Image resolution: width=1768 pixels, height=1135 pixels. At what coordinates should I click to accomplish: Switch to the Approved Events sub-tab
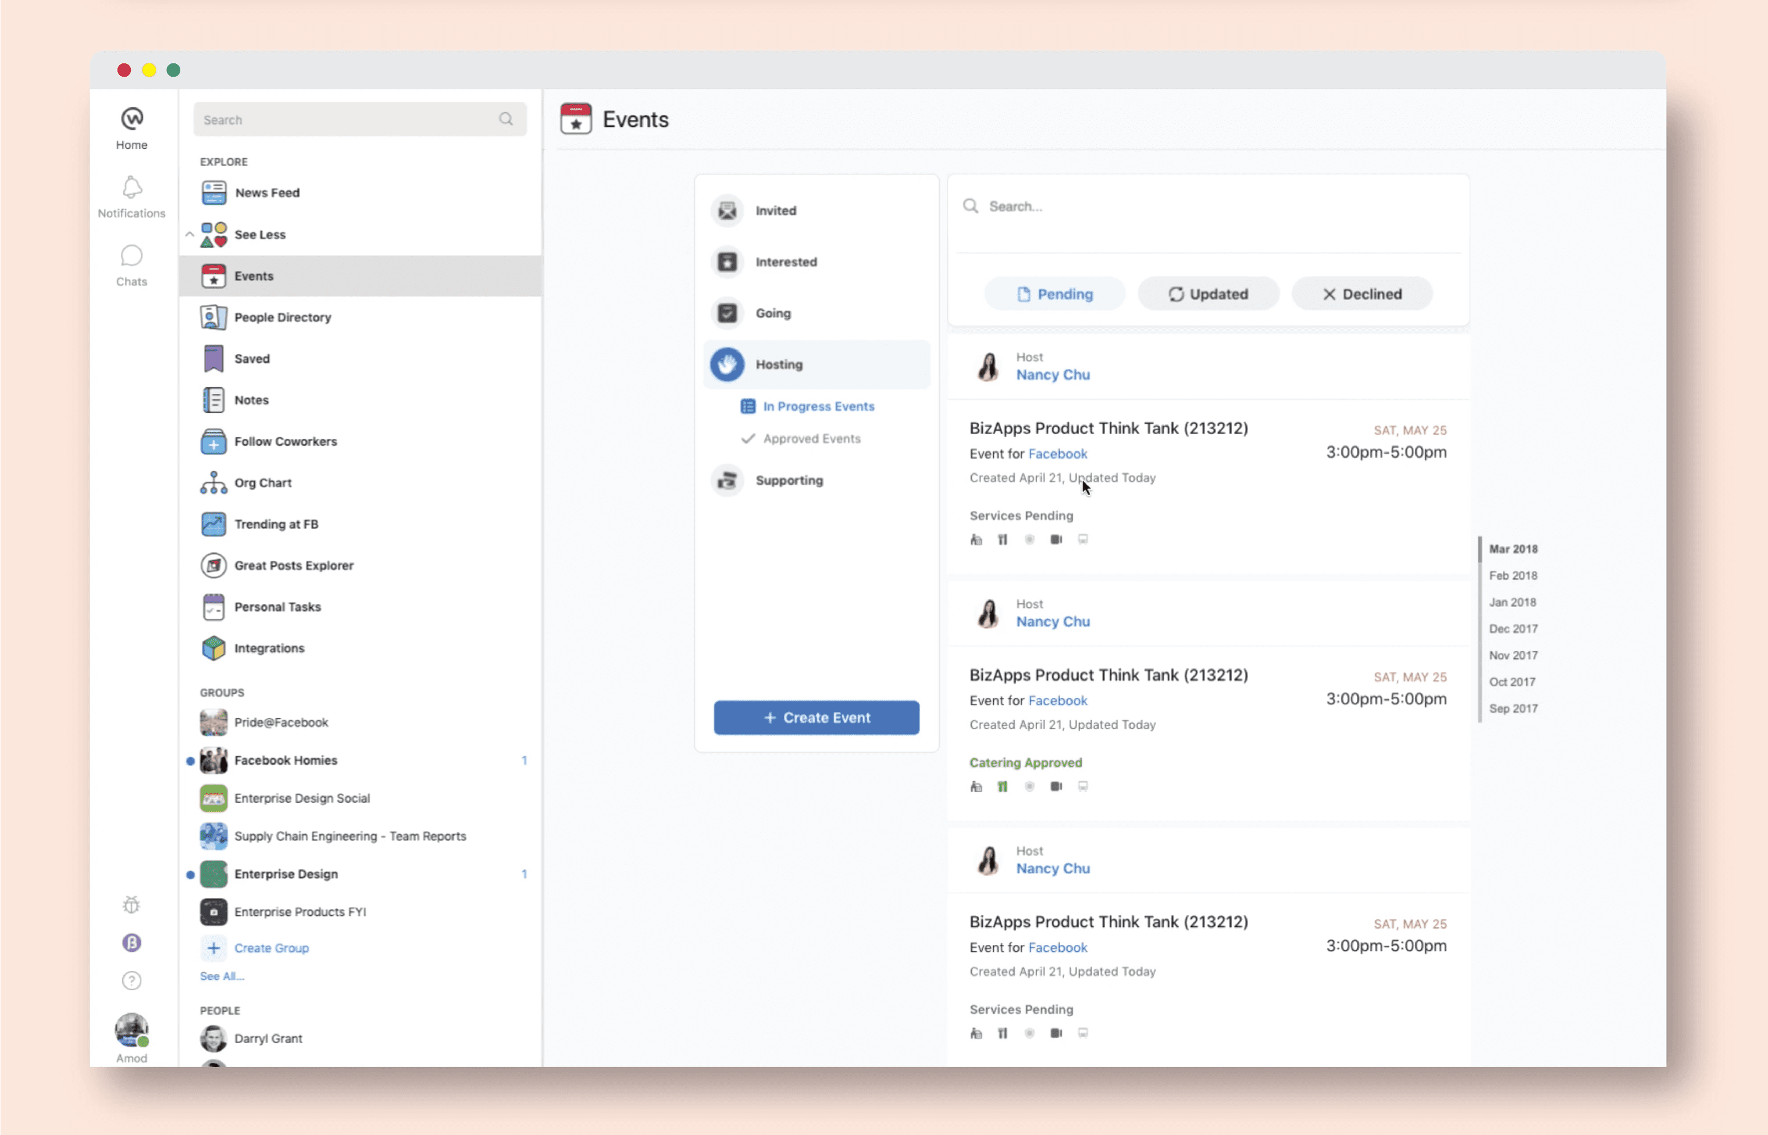[x=811, y=439]
